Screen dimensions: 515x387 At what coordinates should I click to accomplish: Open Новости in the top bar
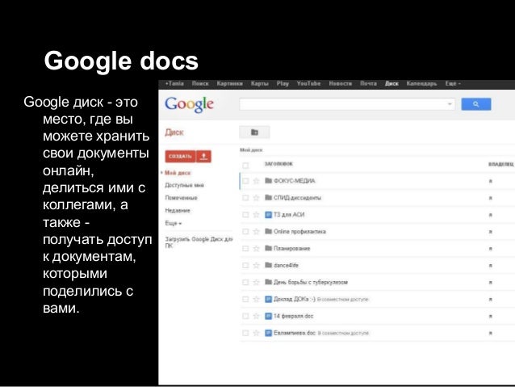[x=341, y=83]
